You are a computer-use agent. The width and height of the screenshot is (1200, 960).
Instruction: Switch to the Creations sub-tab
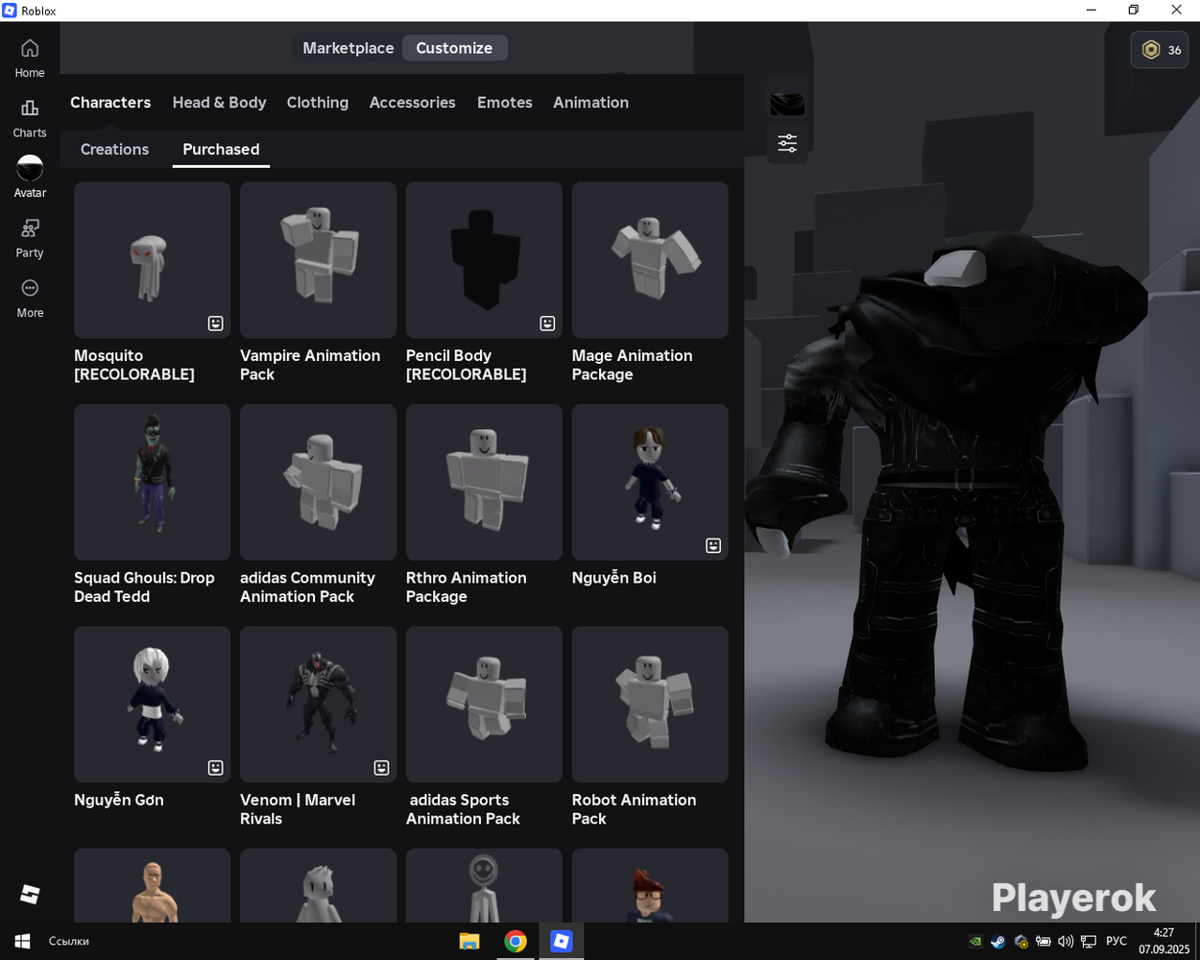click(x=114, y=149)
